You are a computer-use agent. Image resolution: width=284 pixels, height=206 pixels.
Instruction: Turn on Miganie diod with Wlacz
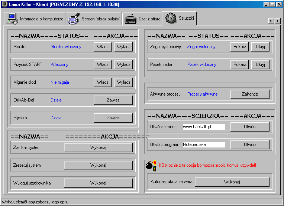tap(103, 82)
